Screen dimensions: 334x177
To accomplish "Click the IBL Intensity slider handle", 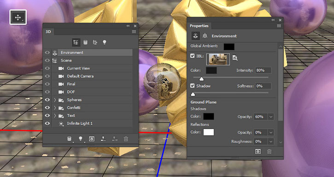I will click(x=201, y=79).
